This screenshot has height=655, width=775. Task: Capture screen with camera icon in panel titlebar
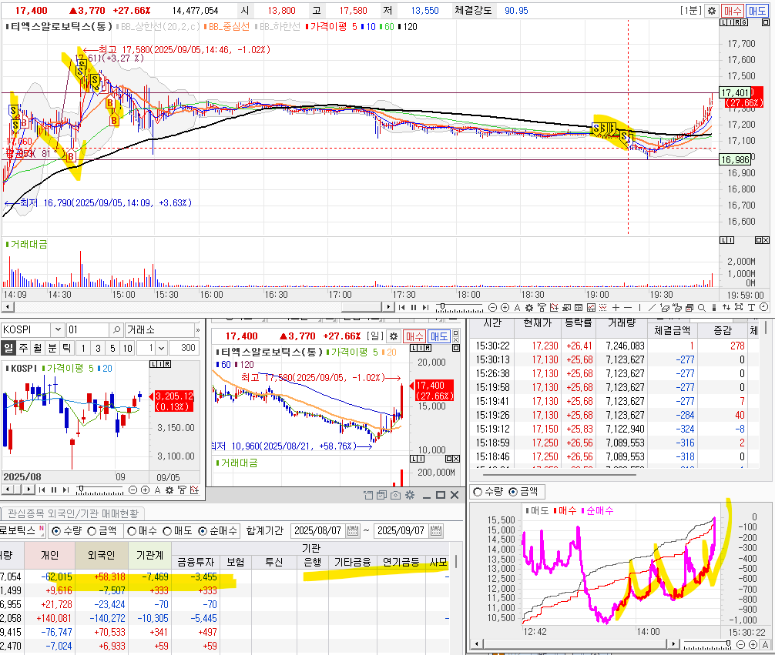[395, 495]
